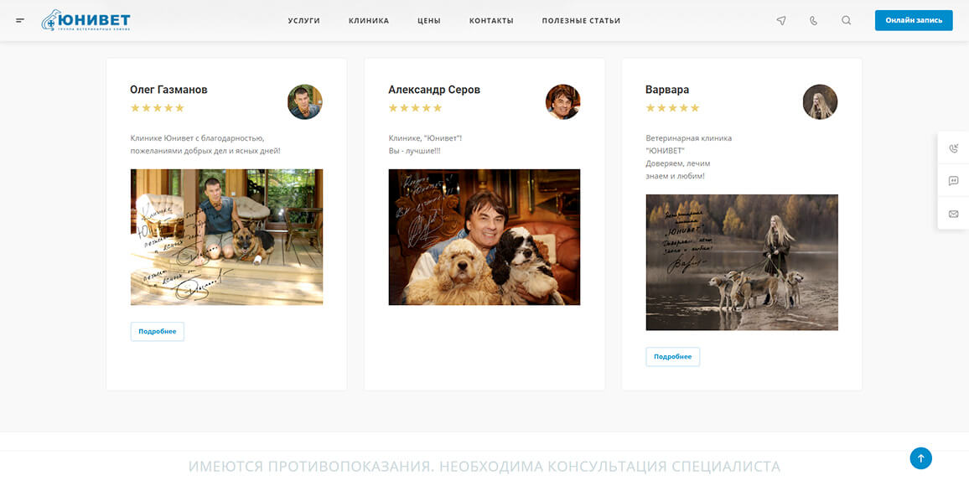Viewport: 969px width, 481px height.
Task: Open the location arrow icon
Action: pyautogui.click(x=781, y=20)
